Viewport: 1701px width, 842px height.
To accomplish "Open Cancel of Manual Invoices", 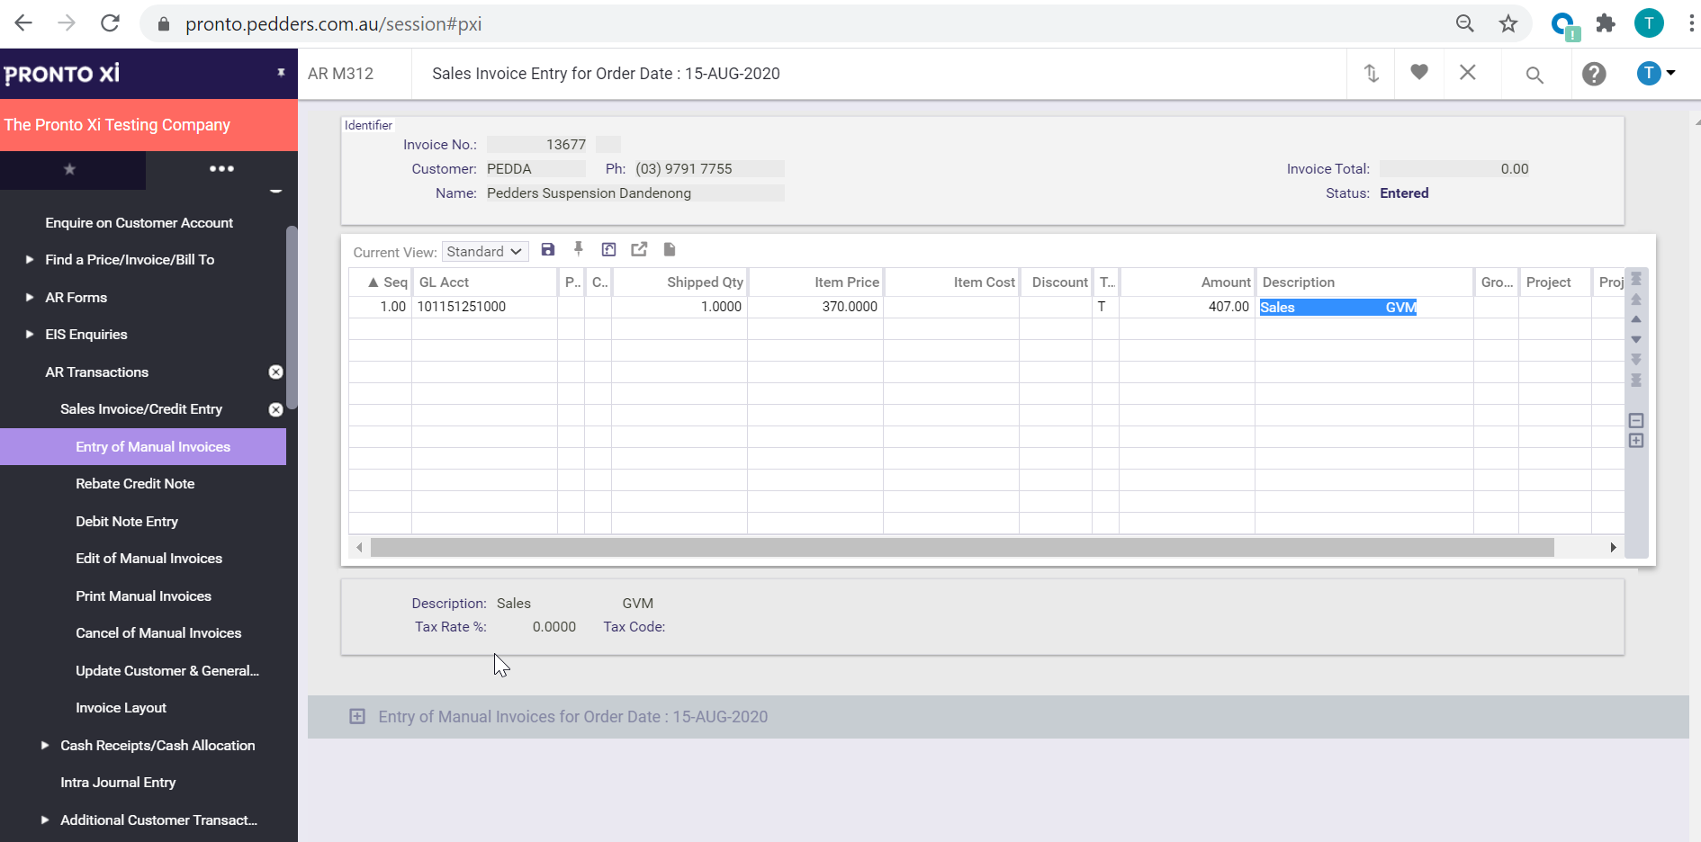I will 158,633.
